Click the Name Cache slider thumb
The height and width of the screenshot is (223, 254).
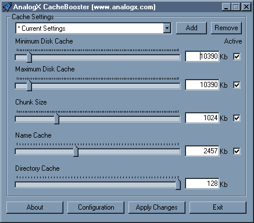[x=76, y=152]
